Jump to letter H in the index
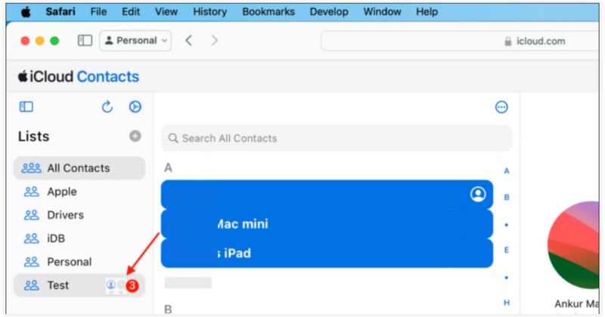The height and width of the screenshot is (317, 605). coord(507,303)
